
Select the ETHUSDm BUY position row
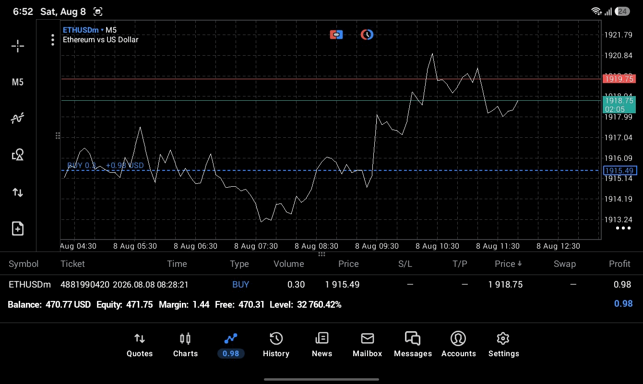click(x=321, y=285)
